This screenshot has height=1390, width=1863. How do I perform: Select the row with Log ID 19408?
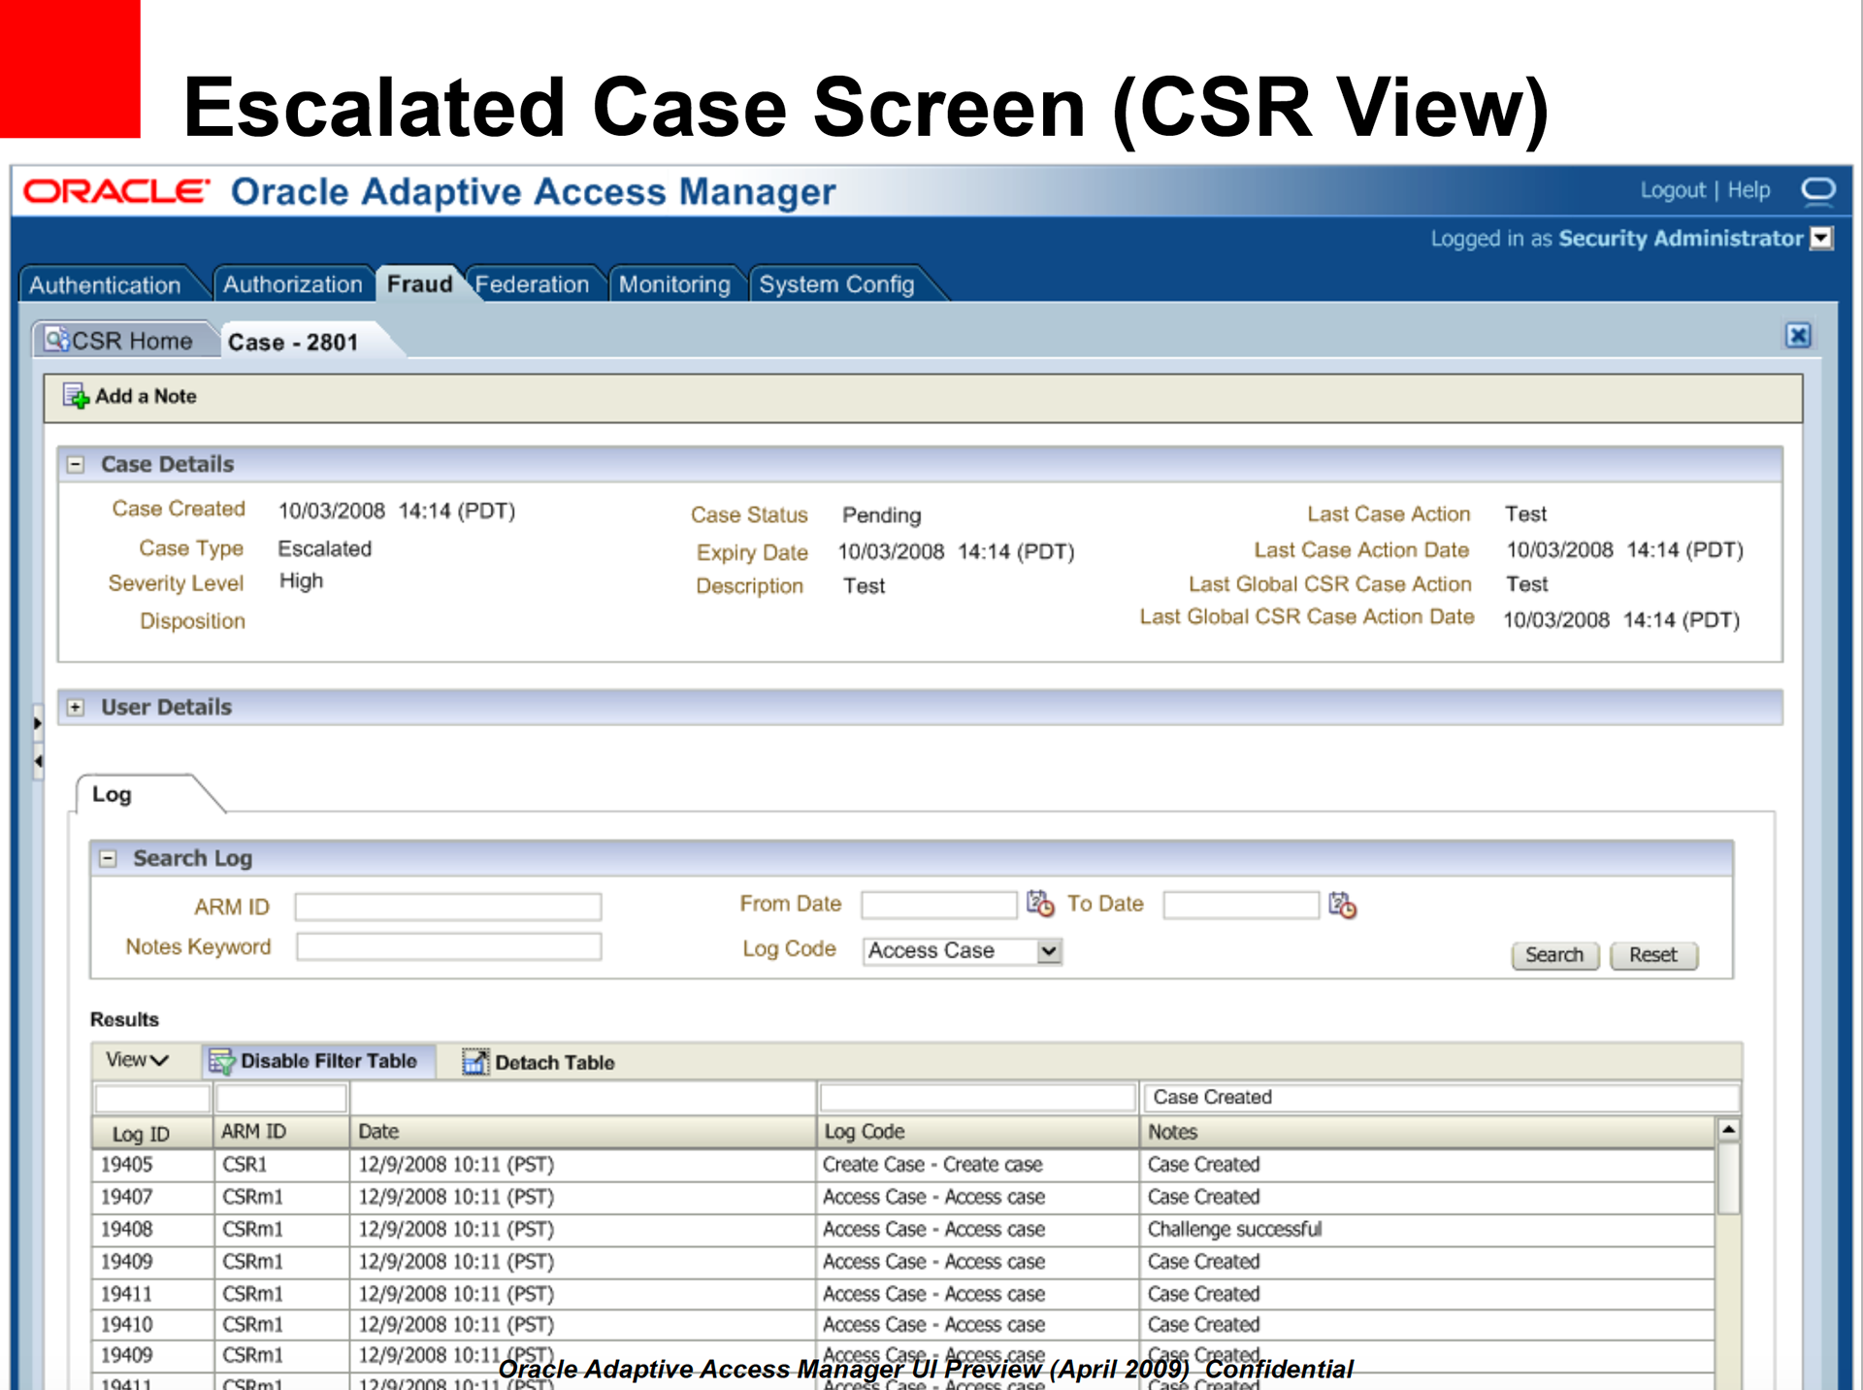[903, 1230]
